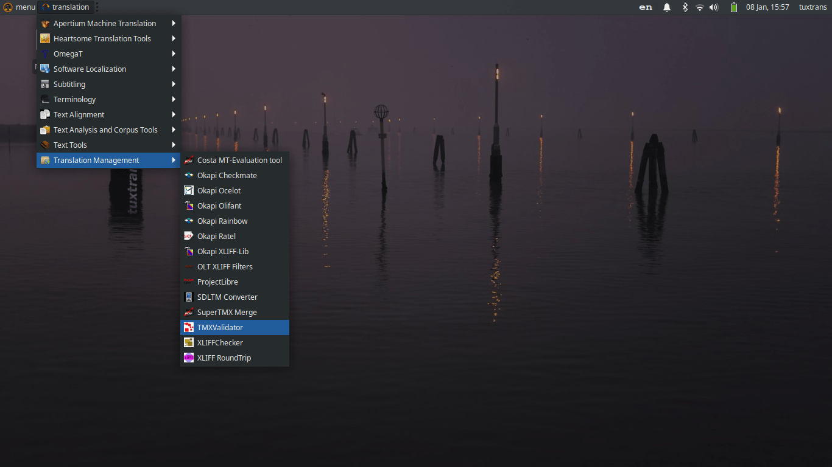
Task: Expand the Subtitling submenu arrow
Action: [174, 85]
